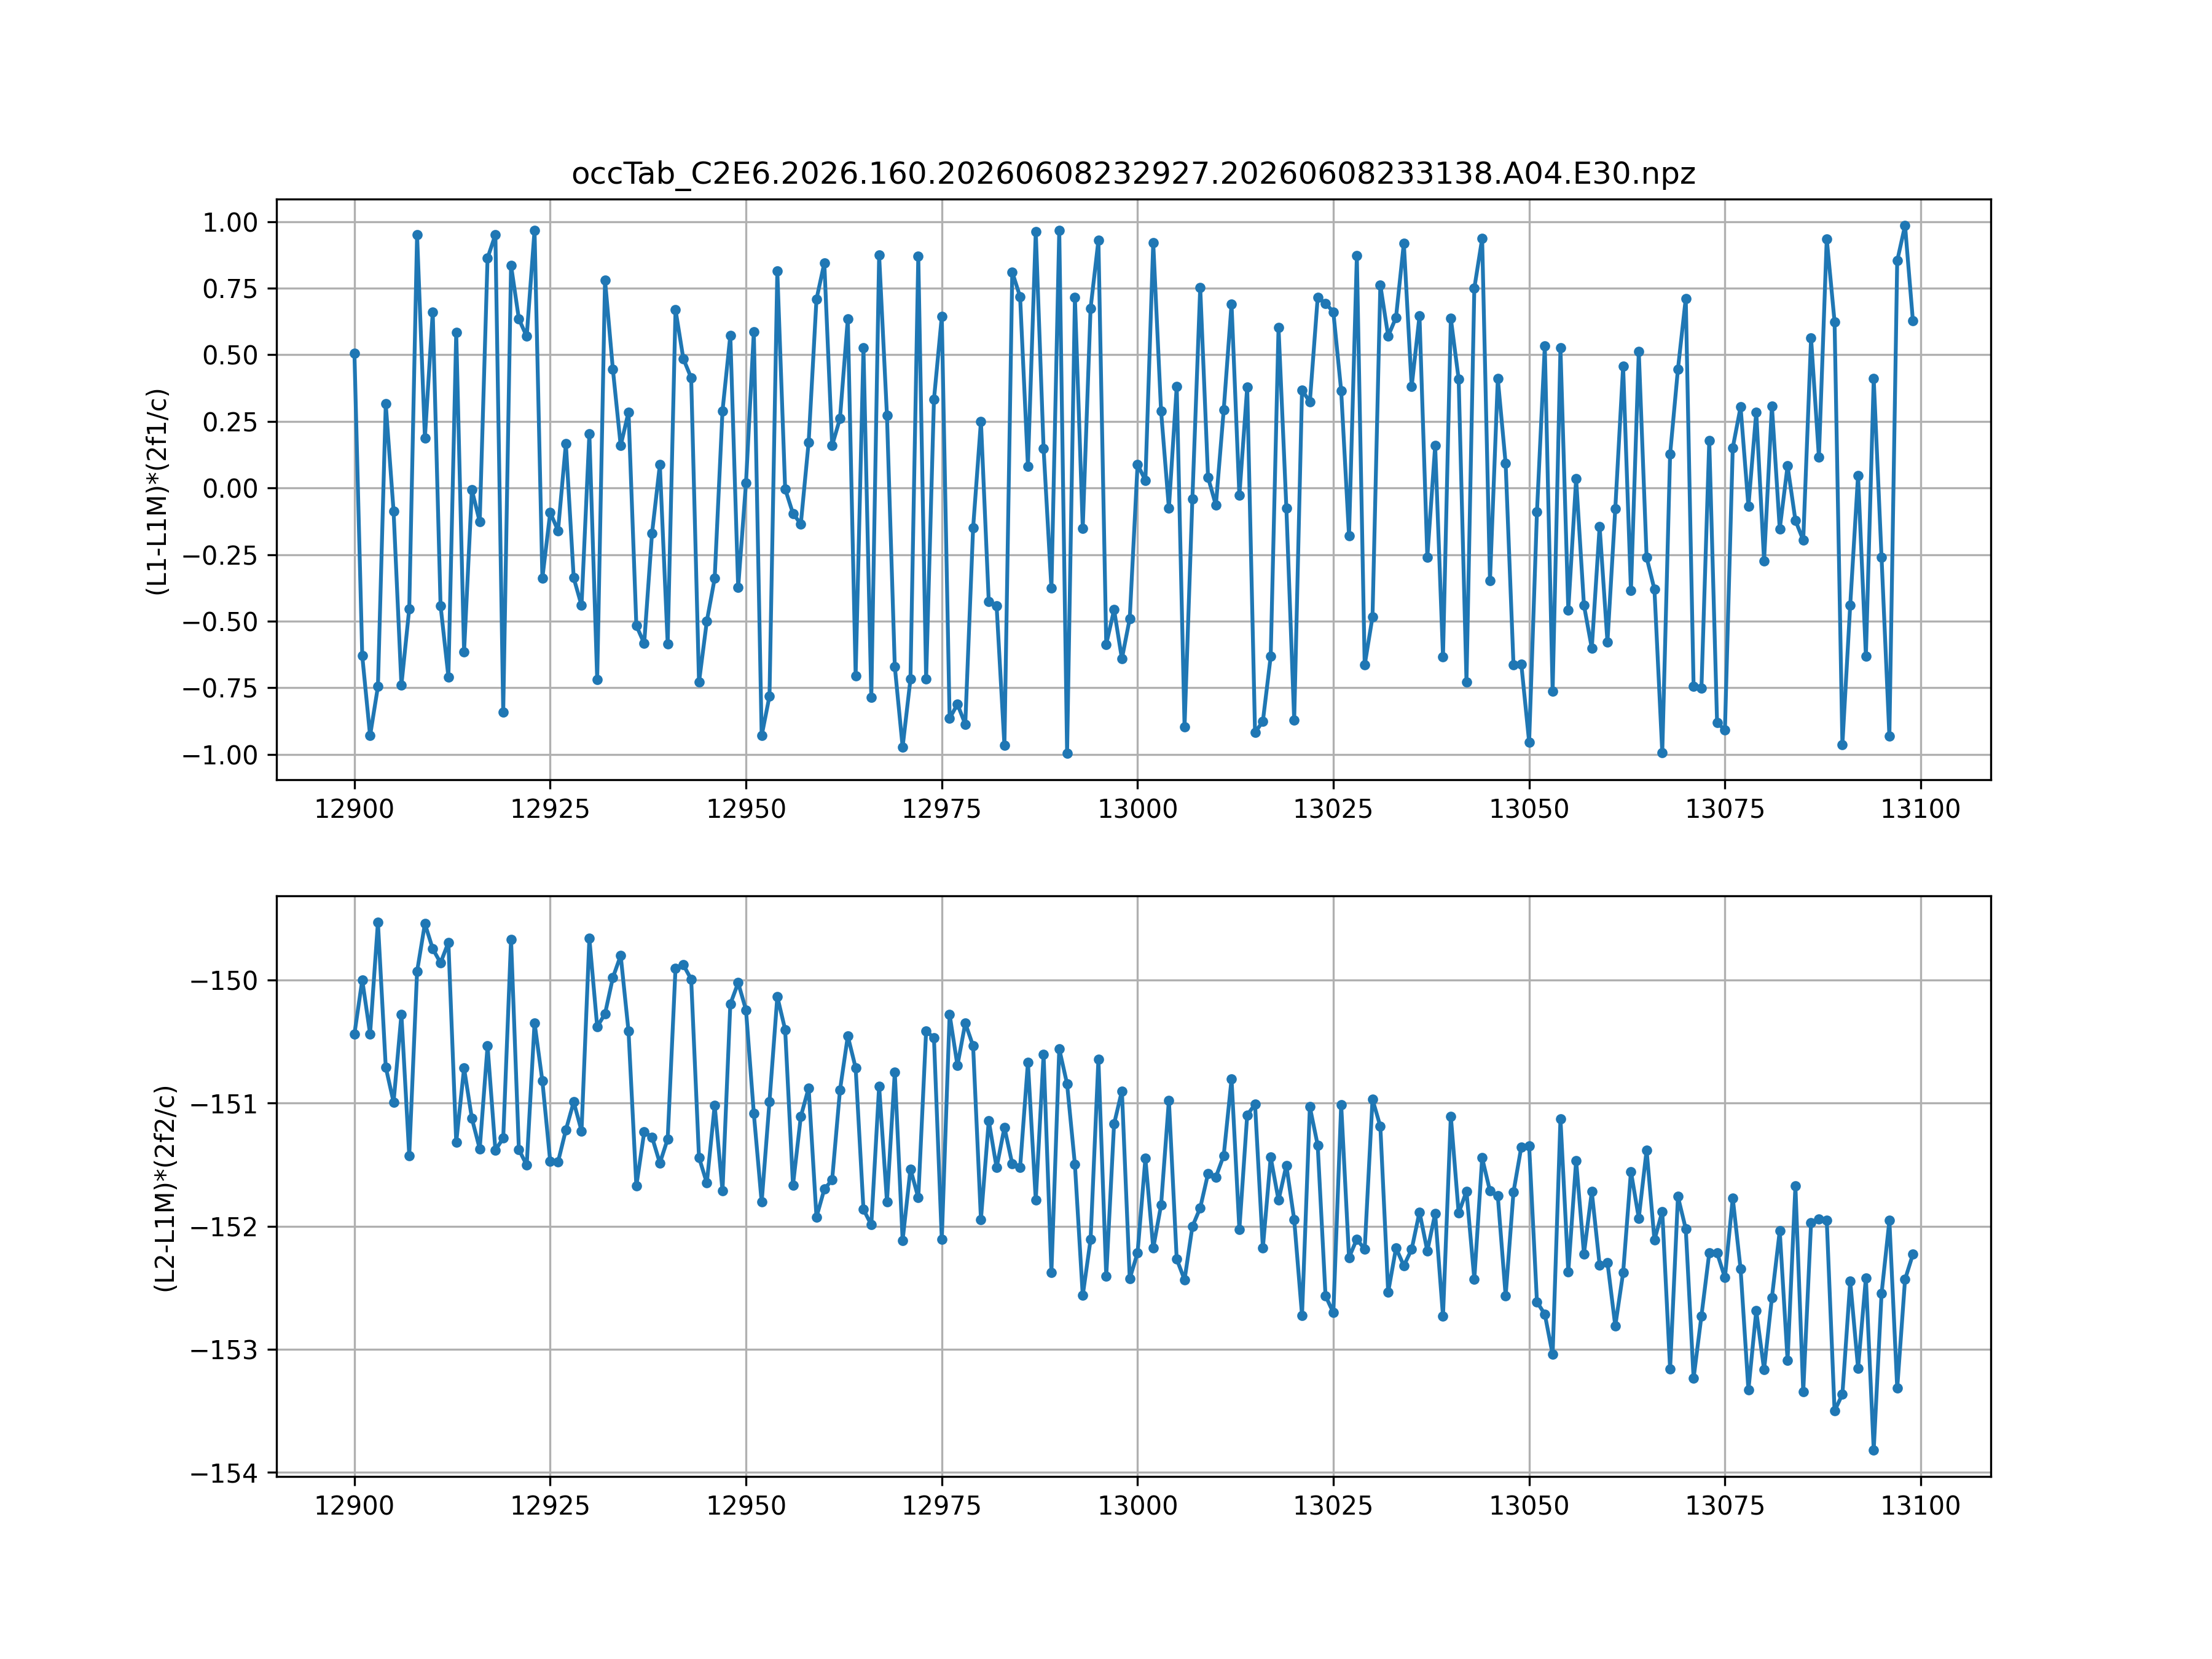Click 12925 on the L2-L1M plot x-axis

[x=550, y=1506]
